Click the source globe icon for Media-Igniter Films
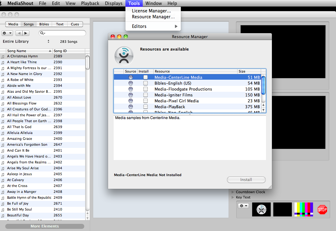This screenshot has height=231, width=336. coord(130,95)
